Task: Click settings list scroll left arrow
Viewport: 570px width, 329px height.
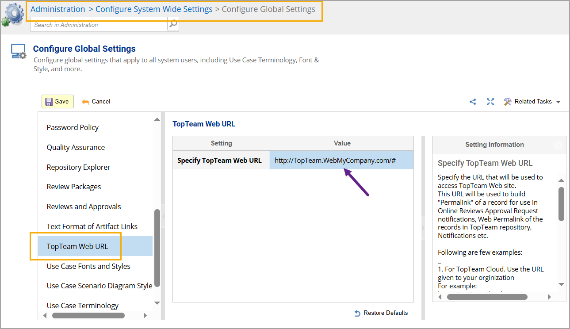Action: (x=44, y=316)
